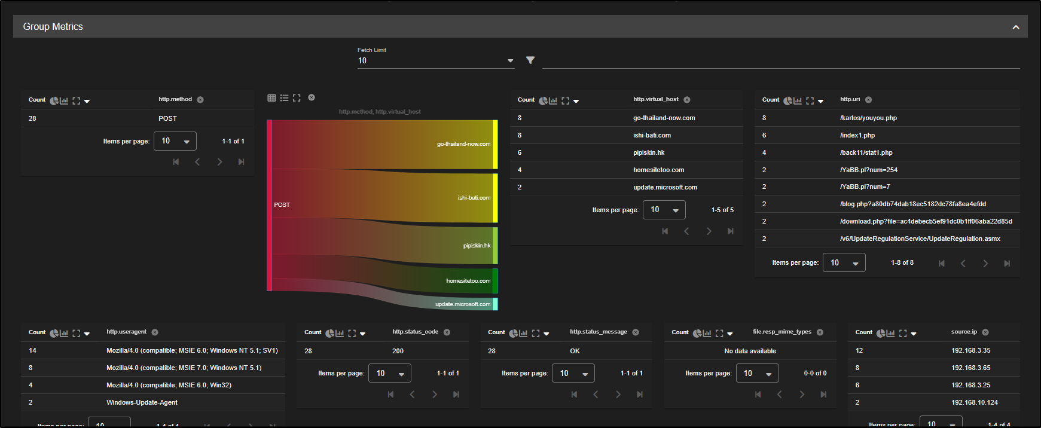This screenshot has height=428, width=1041.
Task: Expand http.uri table to fullscreen
Action: click(x=810, y=100)
